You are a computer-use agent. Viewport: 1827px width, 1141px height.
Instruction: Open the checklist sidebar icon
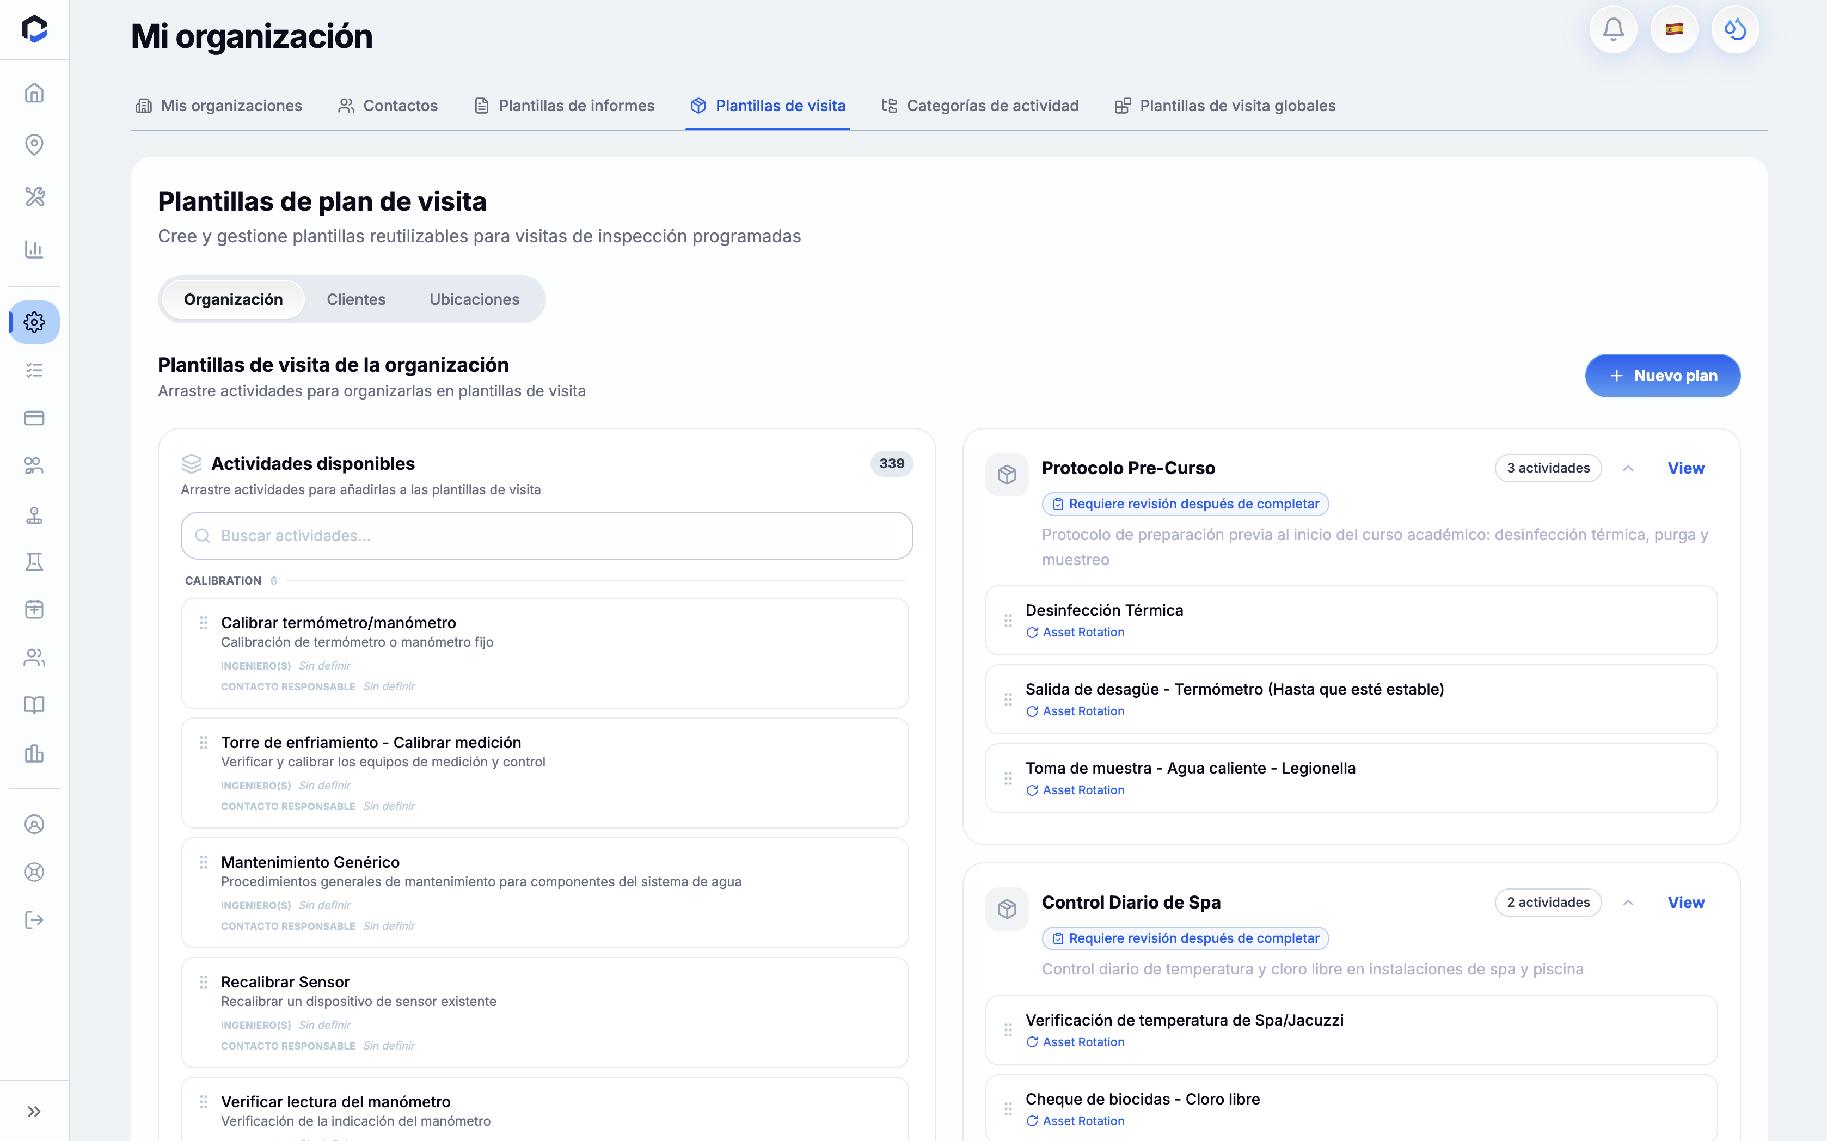pos(34,371)
